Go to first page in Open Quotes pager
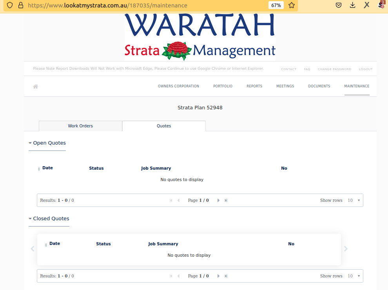388x290 pixels. coord(171,200)
